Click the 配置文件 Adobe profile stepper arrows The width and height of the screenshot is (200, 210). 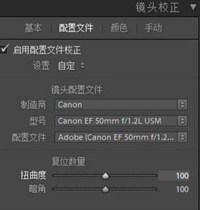pos(182,137)
